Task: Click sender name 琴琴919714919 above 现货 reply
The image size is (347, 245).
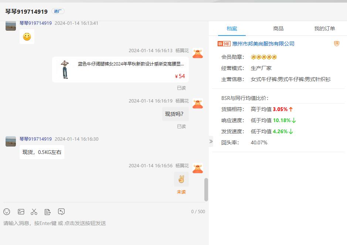Action: pyautogui.click(x=35, y=139)
